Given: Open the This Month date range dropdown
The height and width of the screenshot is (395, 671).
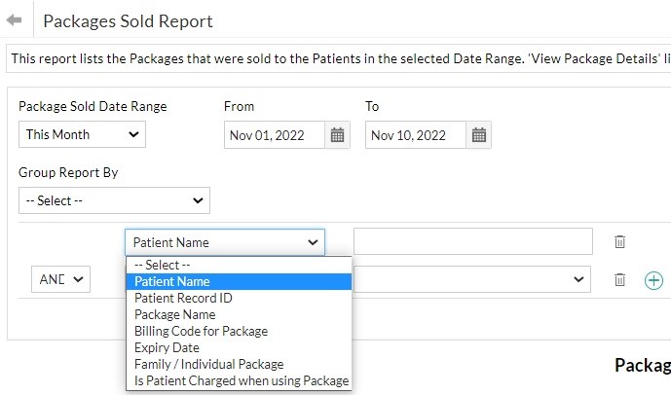Looking at the screenshot, I should [x=82, y=134].
